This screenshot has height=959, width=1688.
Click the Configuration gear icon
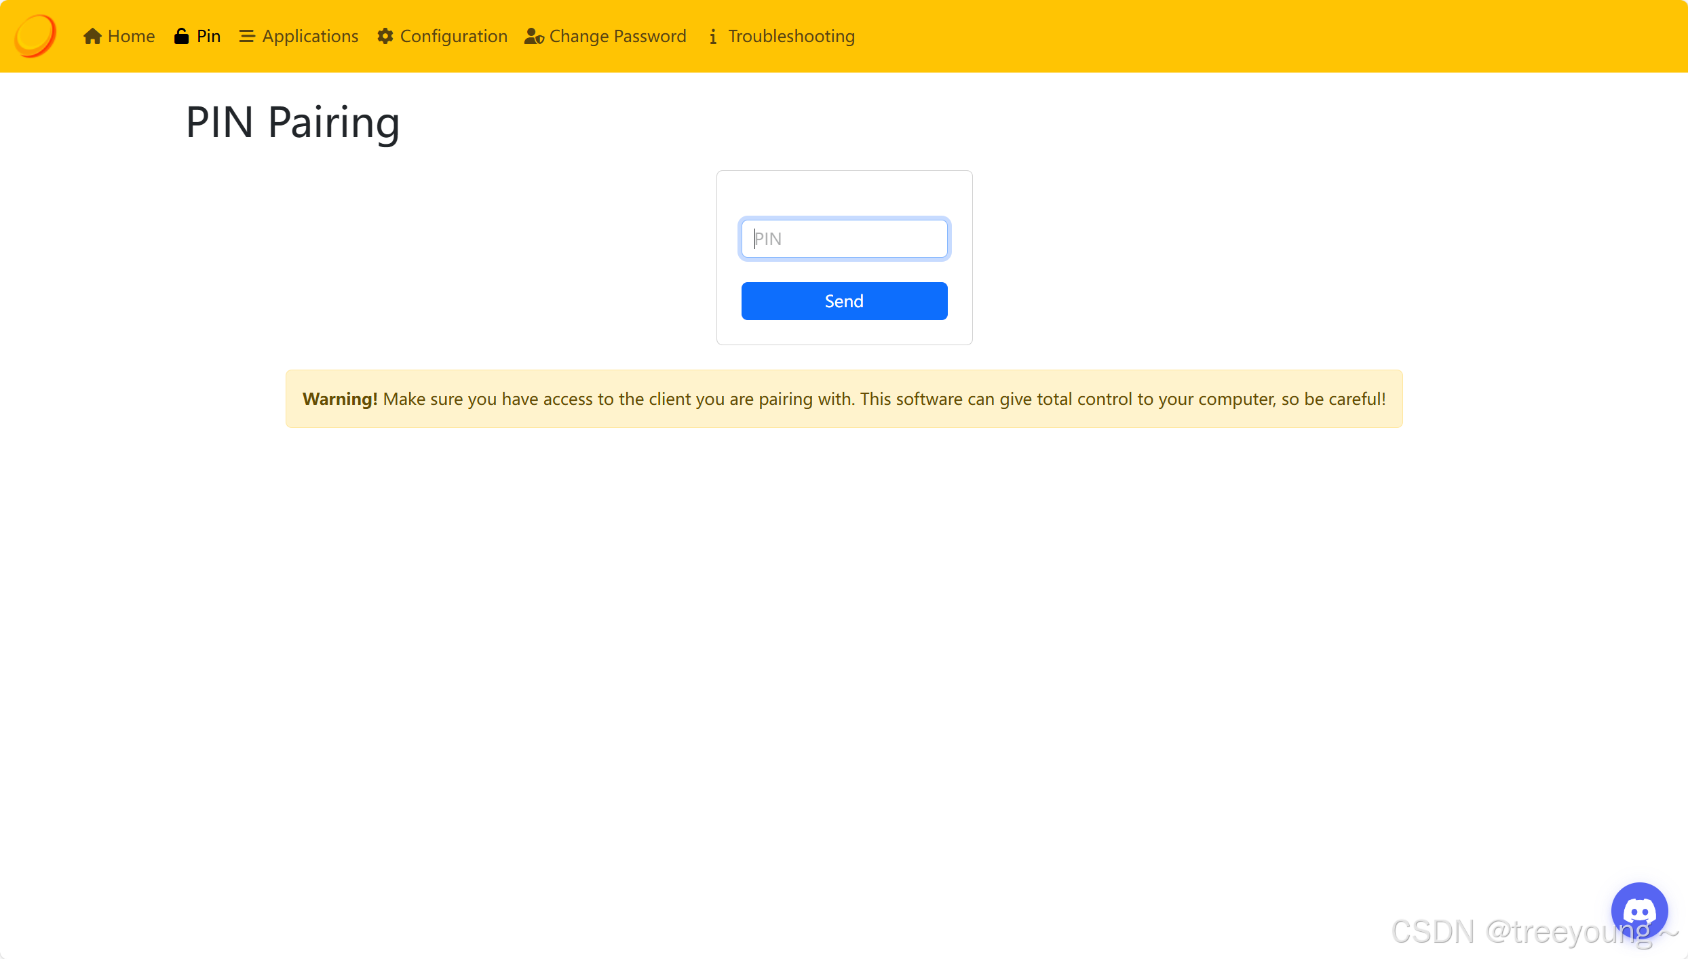point(385,36)
